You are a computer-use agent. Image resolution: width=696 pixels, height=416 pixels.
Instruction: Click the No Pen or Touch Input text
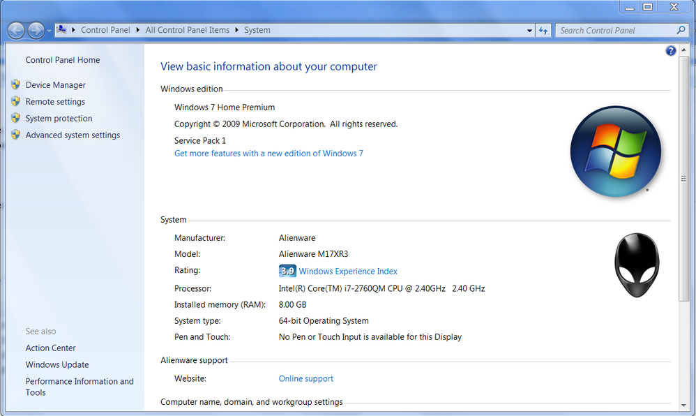coord(370,337)
